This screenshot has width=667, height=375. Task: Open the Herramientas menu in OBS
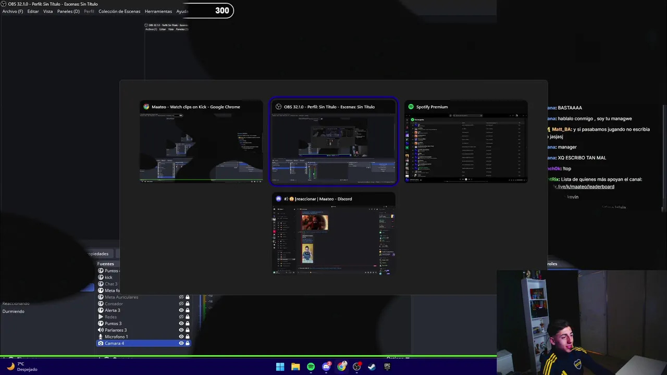click(x=158, y=11)
